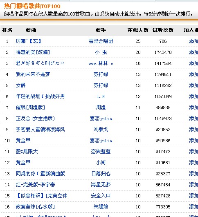Open the song 厉娜~【忘】
The height and width of the screenshot is (217, 198).
(x=28, y=41)
